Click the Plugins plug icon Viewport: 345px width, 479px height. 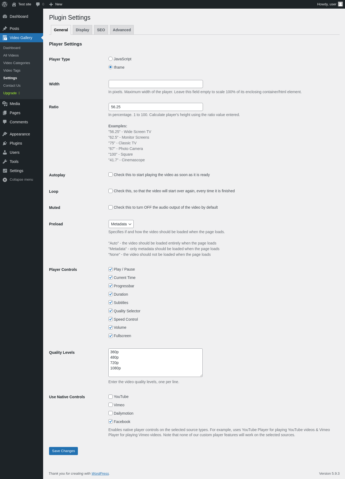pos(5,143)
